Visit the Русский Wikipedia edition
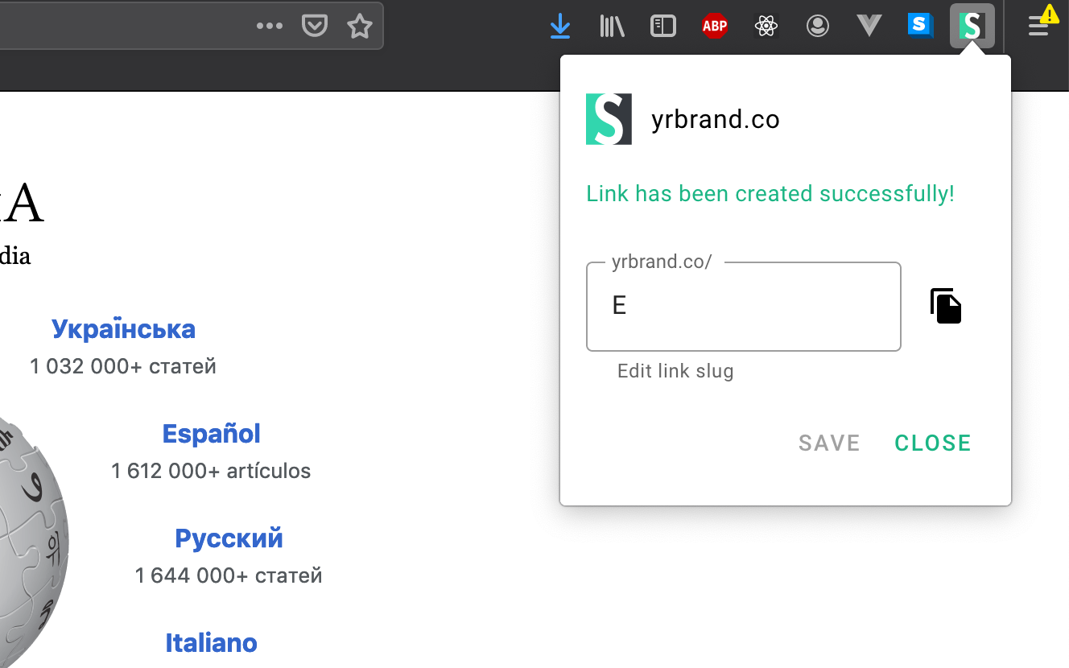The height and width of the screenshot is (668, 1069). [x=229, y=538]
